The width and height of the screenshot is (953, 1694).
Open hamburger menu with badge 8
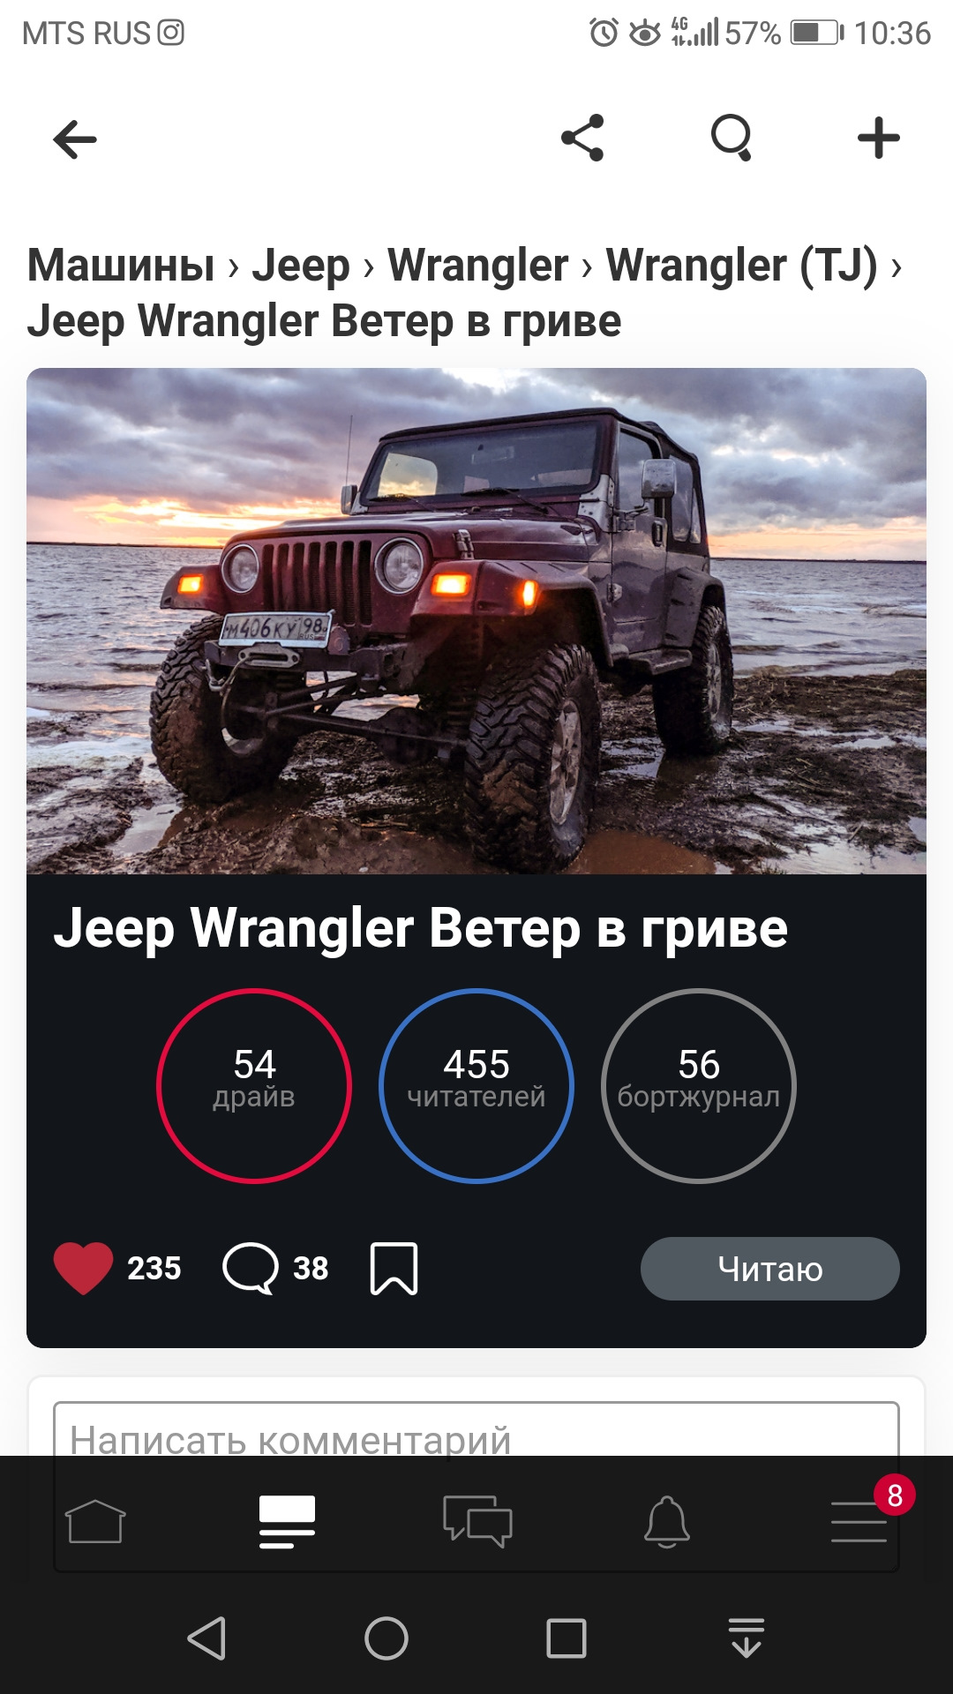pyautogui.click(x=859, y=1521)
